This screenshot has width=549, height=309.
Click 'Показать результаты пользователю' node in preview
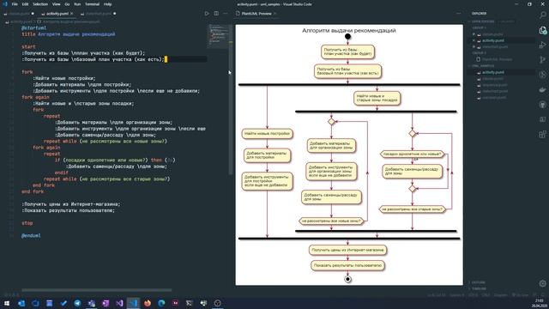[x=347, y=265]
